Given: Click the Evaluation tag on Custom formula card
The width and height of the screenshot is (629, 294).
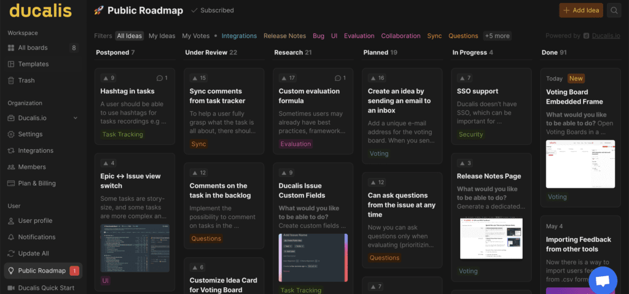Looking at the screenshot, I should point(295,144).
